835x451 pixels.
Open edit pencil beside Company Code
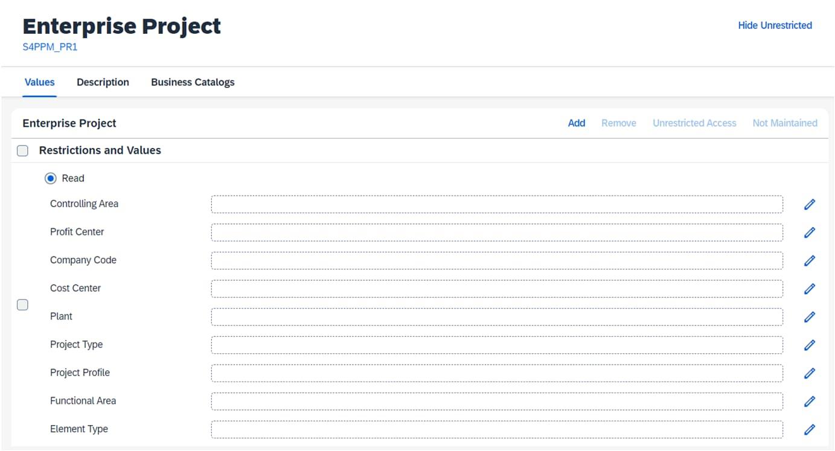pyautogui.click(x=810, y=261)
